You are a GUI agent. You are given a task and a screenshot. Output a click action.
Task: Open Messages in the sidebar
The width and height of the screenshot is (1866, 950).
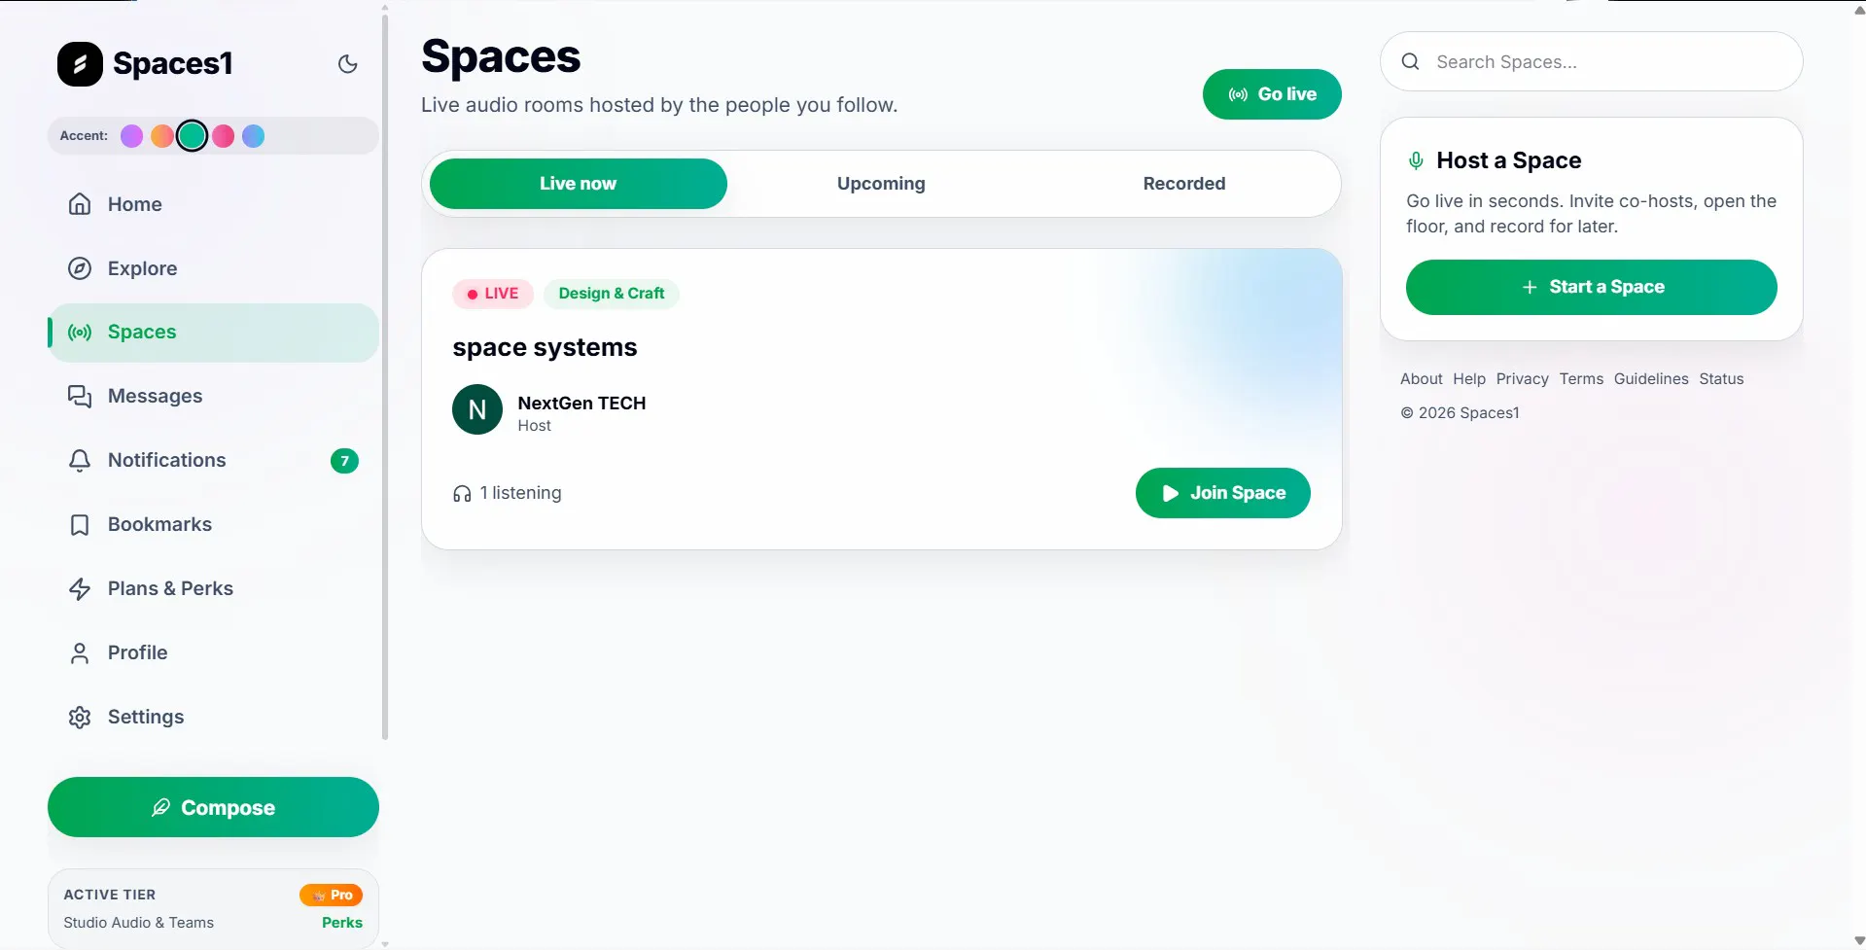213,397
